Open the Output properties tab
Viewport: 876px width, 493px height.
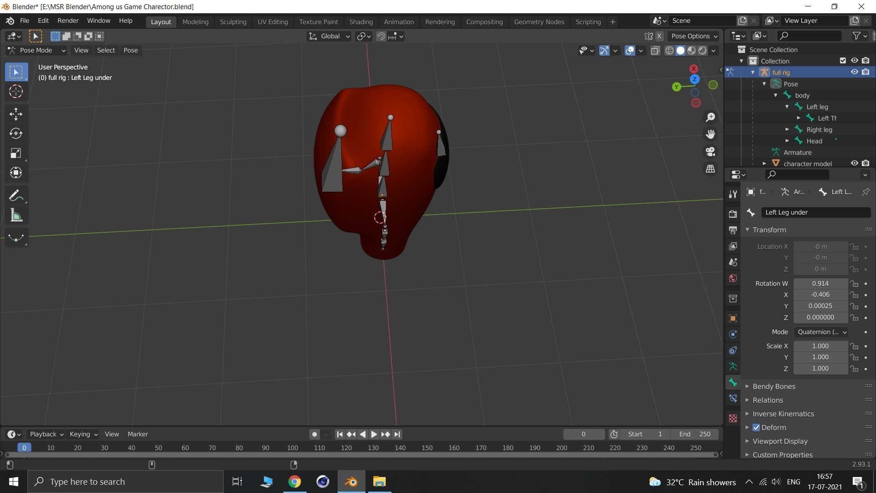click(733, 230)
